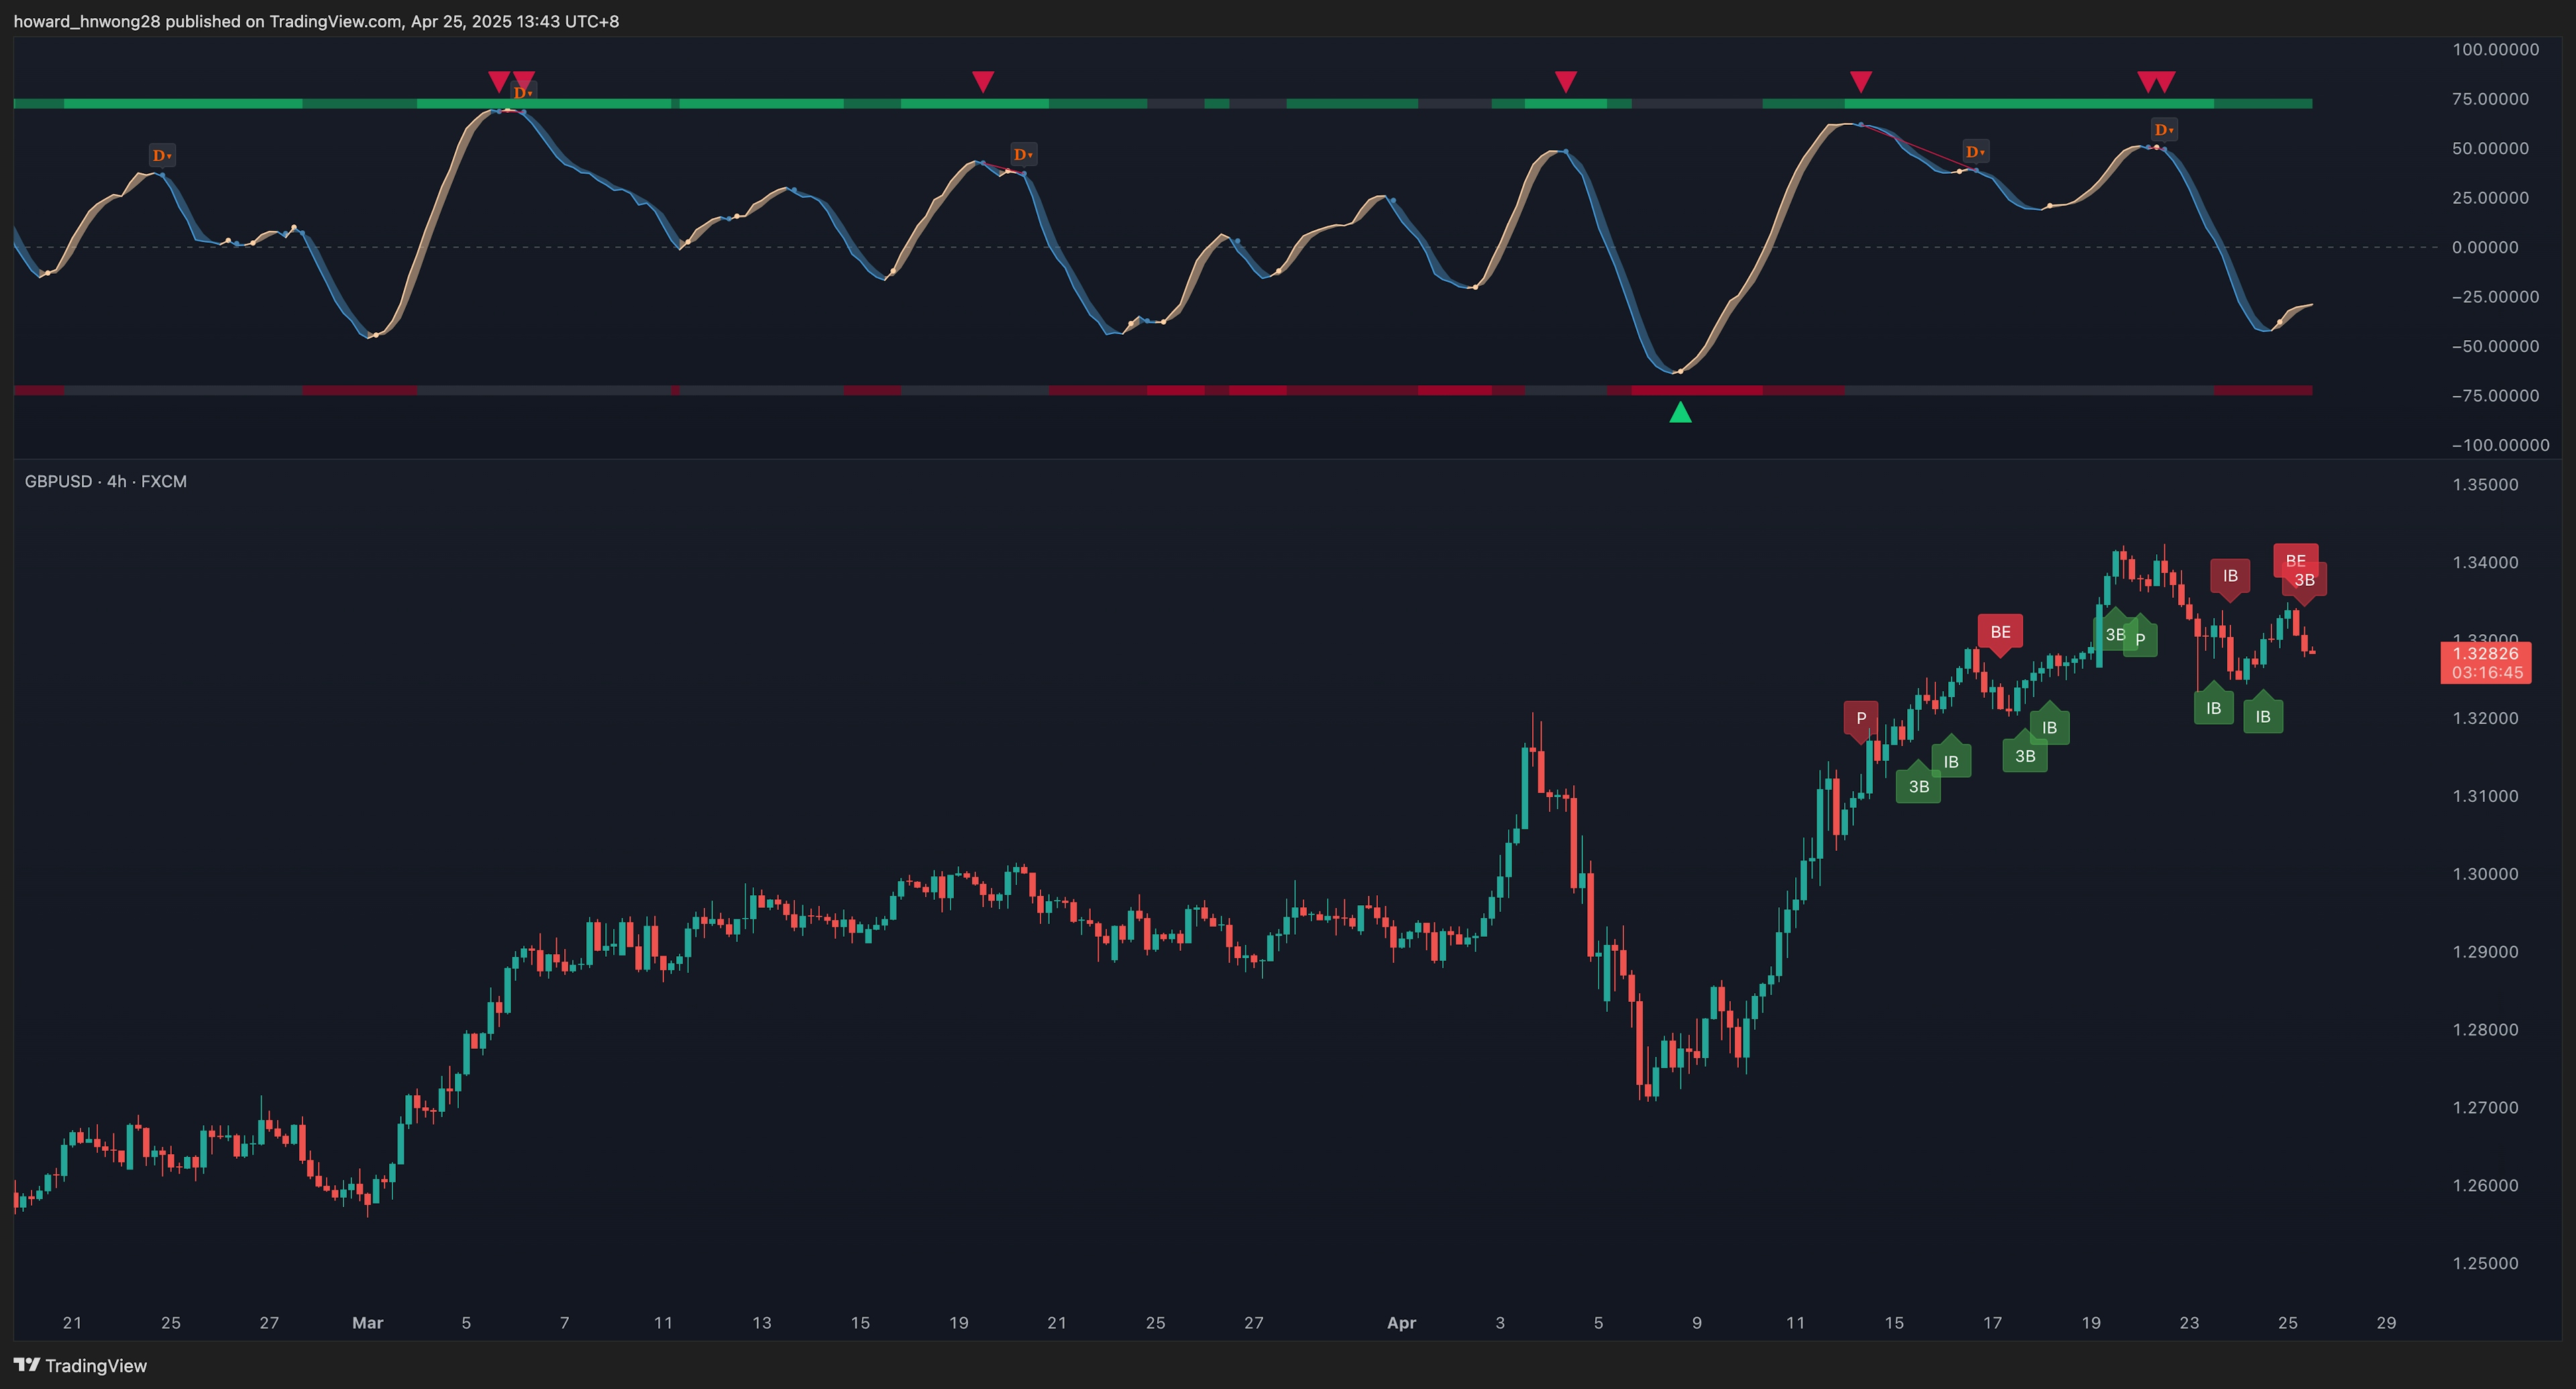Click the GBPUSD 4h FXCM symbol label
Viewport: 2576px width, 1389px height.
(x=105, y=481)
